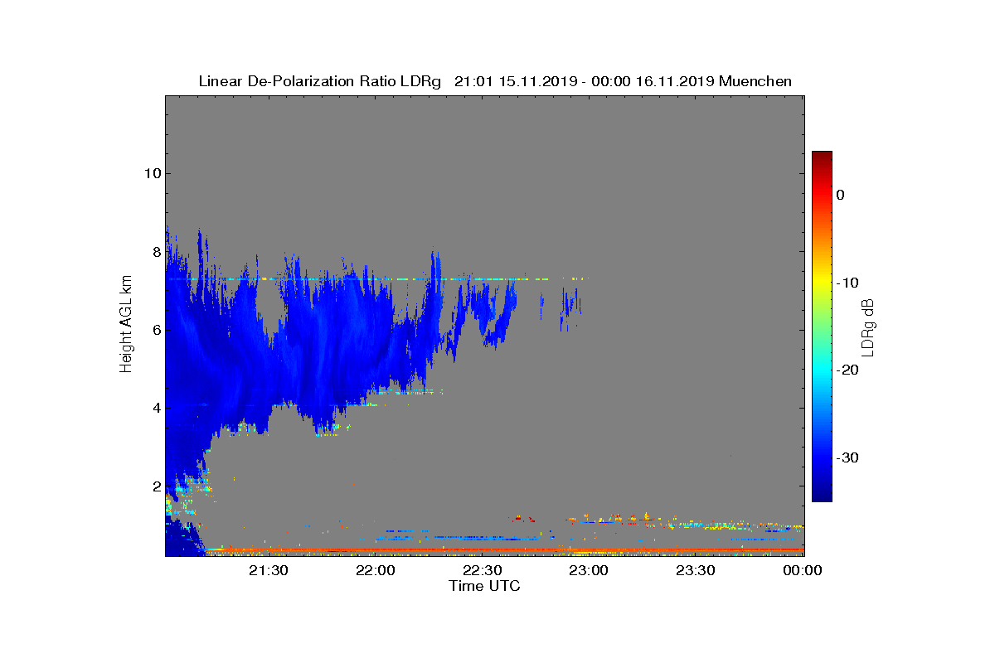995x663 pixels.
Task: Click the 'Time UTC' x-axis label
Action: (x=484, y=586)
